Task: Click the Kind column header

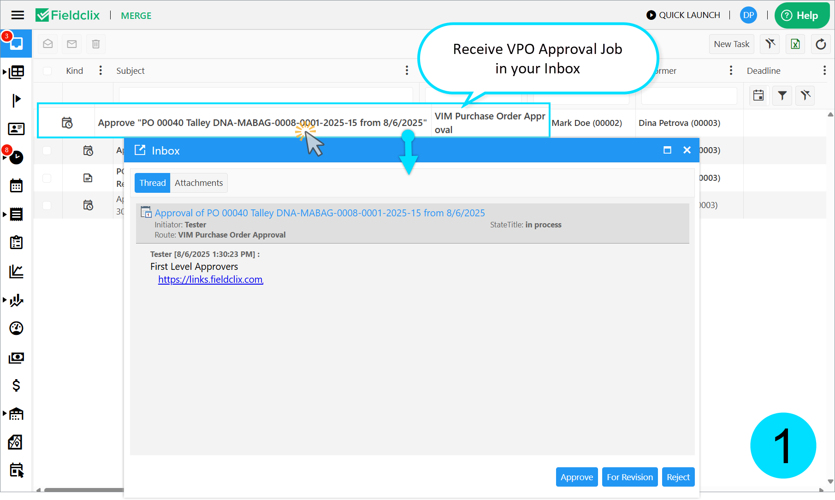Action: (x=74, y=71)
